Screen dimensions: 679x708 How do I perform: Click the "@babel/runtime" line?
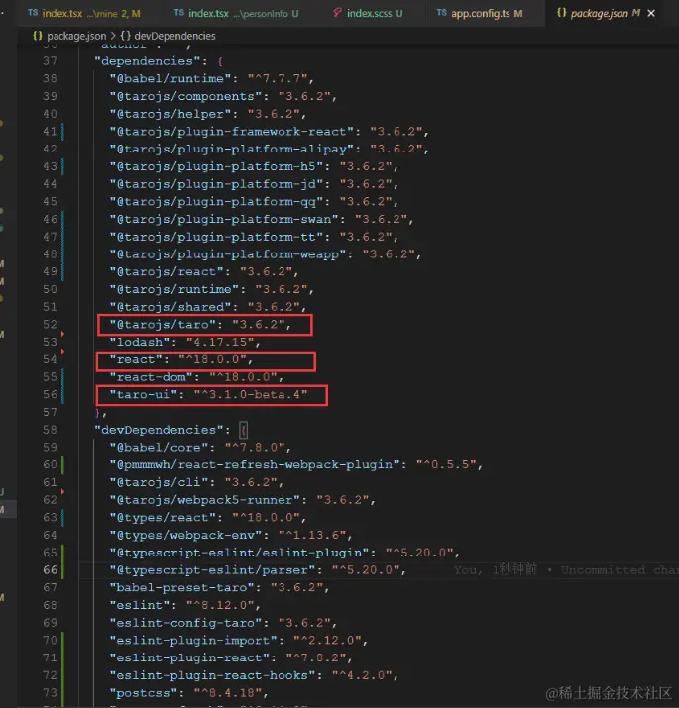(x=211, y=78)
